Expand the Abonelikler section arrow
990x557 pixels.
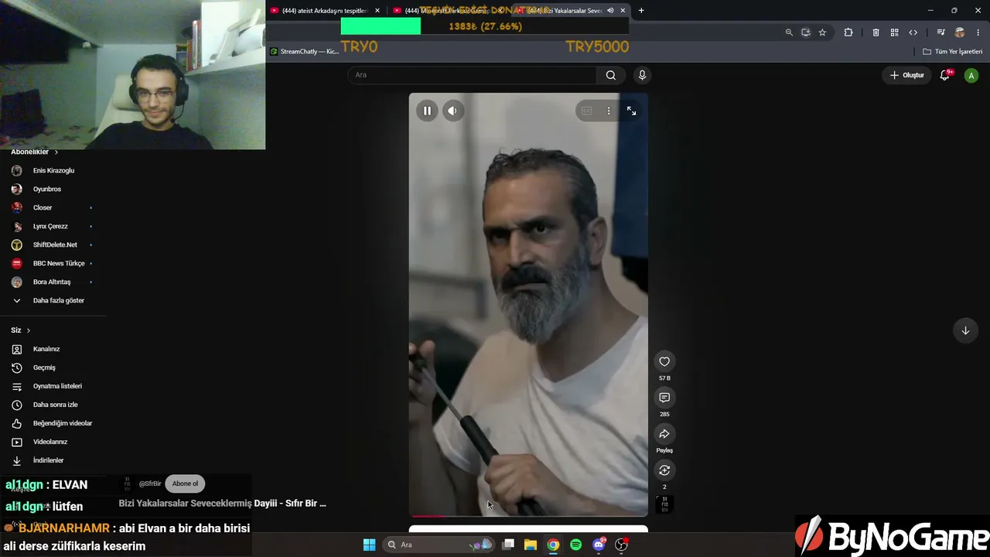[56, 152]
